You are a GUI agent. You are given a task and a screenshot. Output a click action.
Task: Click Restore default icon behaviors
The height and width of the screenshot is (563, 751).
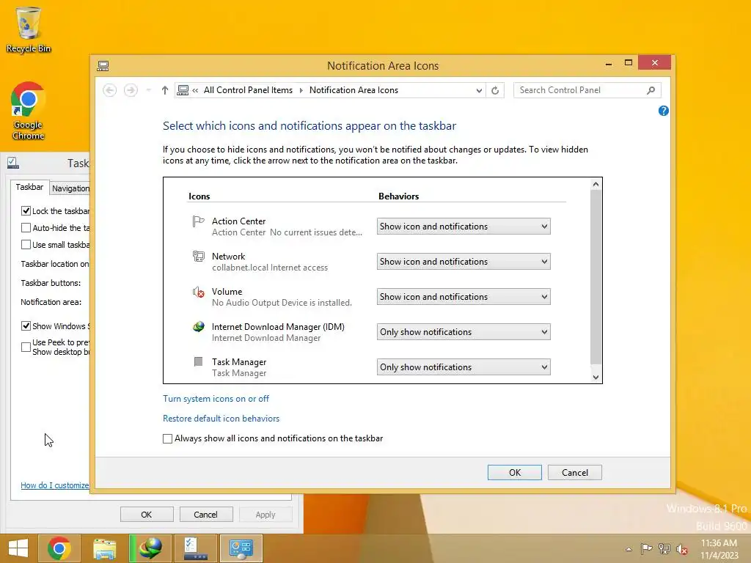tap(221, 419)
